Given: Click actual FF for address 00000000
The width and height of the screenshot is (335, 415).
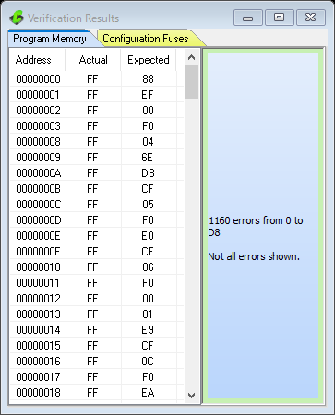Looking at the screenshot, I should [x=92, y=79].
